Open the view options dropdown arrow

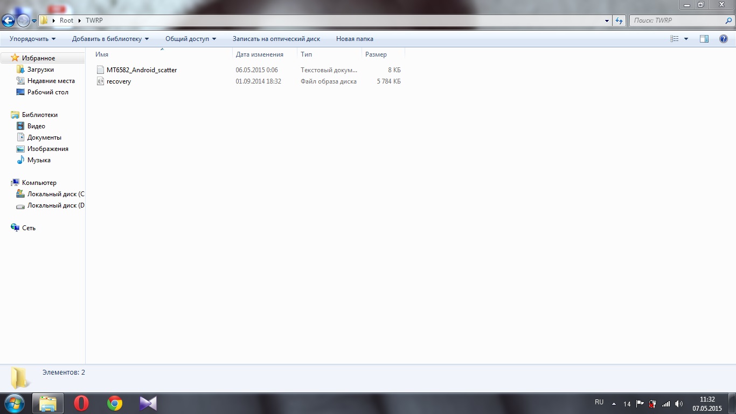click(686, 39)
